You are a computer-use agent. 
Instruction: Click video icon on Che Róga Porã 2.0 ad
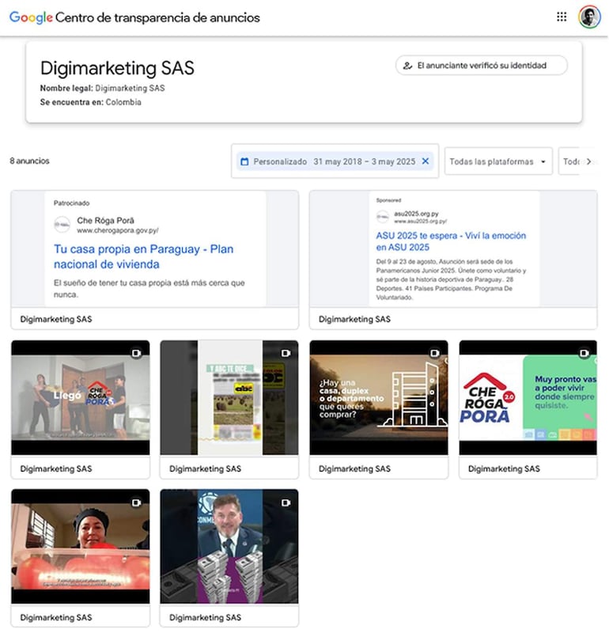tap(584, 353)
